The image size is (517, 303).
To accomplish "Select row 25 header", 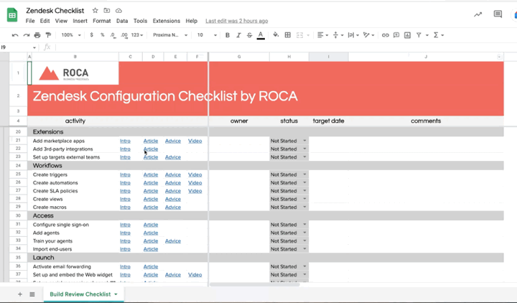I will (x=18, y=174).
